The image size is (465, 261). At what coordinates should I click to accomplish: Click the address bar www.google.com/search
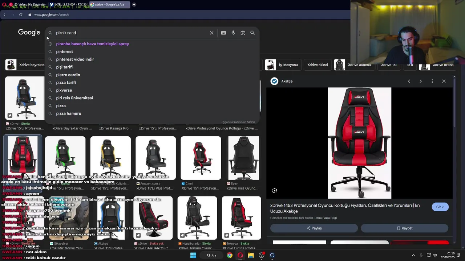click(51, 14)
